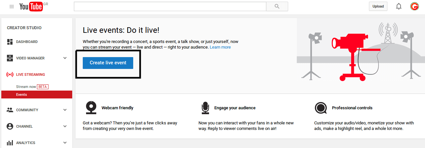Expand the Analytics section chevron
Screen dimensions: 425x148
click(x=65, y=143)
